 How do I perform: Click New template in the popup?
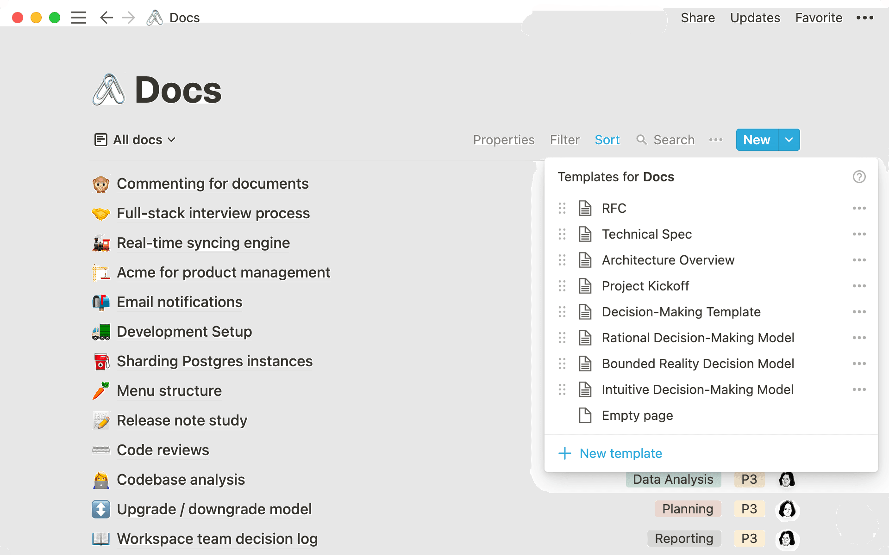620,453
